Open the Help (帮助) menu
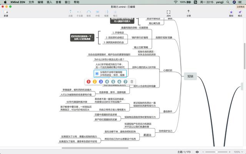The image size is (246, 154). [x=76, y=2]
